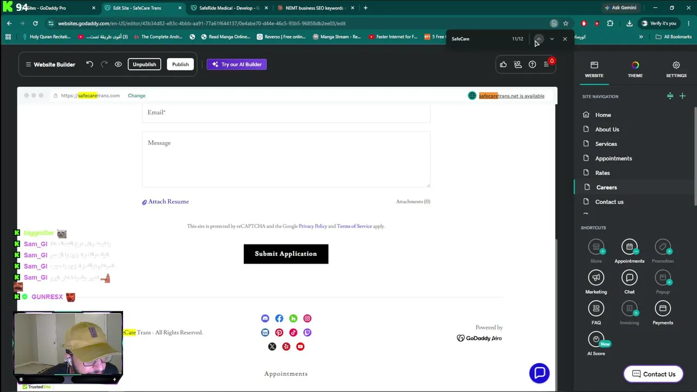Click the Ask Gemini button
The width and height of the screenshot is (697, 392).
620,8
